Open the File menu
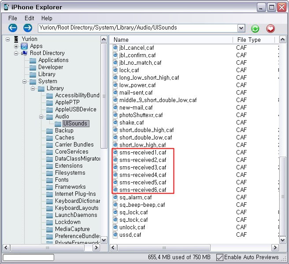Image resolution: width=289 pixels, height=264 pixels. point(13,18)
